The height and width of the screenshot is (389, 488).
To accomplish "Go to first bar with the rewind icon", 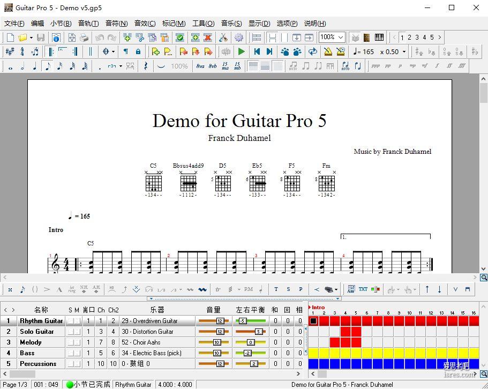I will click(x=257, y=51).
